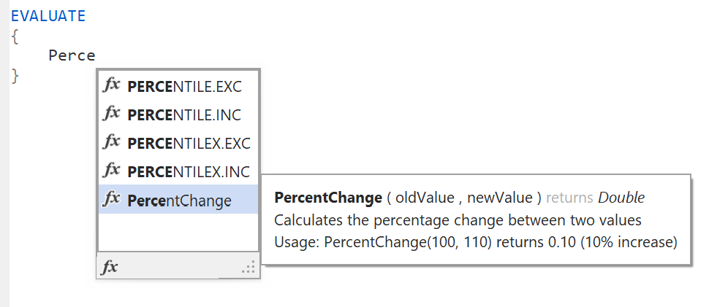Image resolution: width=717 pixels, height=307 pixels.
Task: Click the fx icon beside PERCENTILE.EXC
Action: pos(111,85)
